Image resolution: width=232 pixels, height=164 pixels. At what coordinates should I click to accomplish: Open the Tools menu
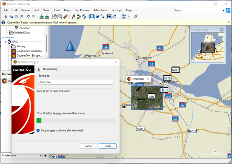(57, 10)
